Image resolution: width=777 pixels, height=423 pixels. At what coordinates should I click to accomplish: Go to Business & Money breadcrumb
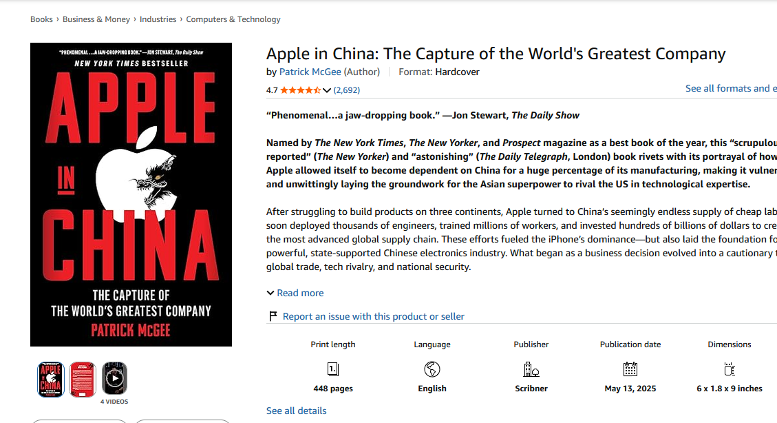(x=96, y=19)
